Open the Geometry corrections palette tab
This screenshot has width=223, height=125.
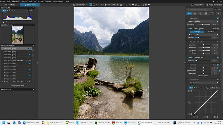(206, 14)
